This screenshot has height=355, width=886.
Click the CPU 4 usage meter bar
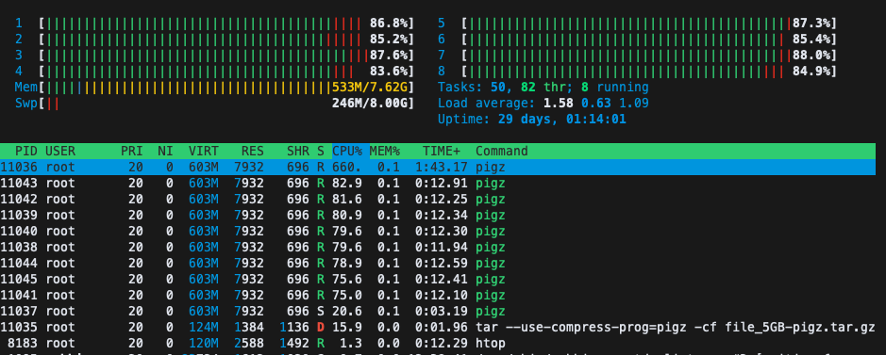pyautogui.click(x=226, y=72)
